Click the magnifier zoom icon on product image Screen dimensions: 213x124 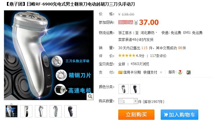pos(90,96)
